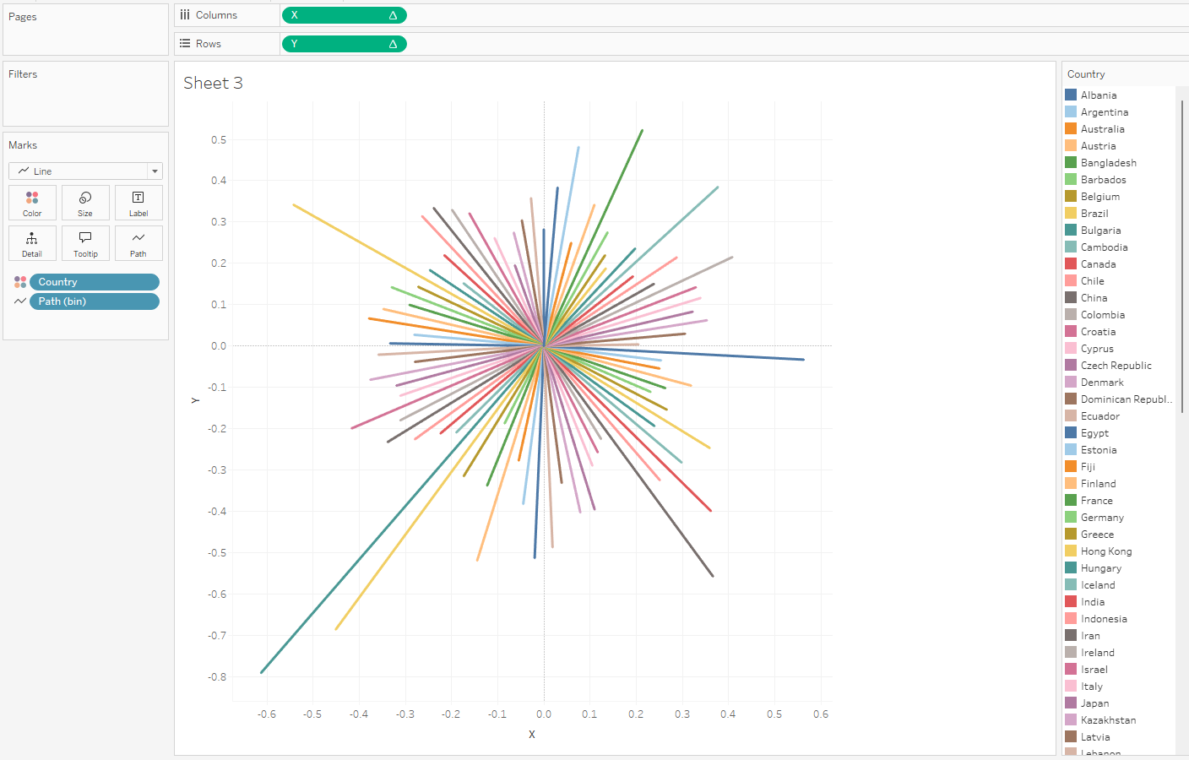The image size is (1189, 760).
Task: Select Germany in the legend
Action: click(1102, 518)
